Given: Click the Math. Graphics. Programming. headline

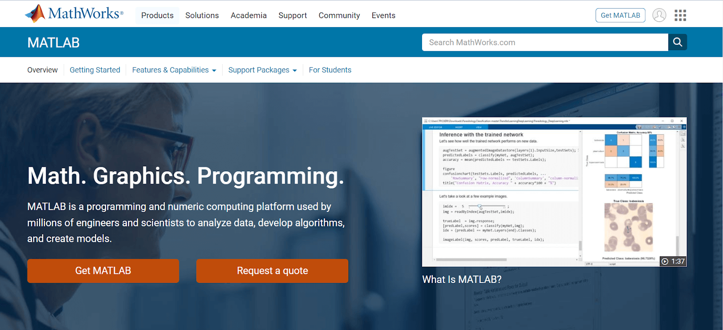Looking at the screenshot, I should 186,176.
